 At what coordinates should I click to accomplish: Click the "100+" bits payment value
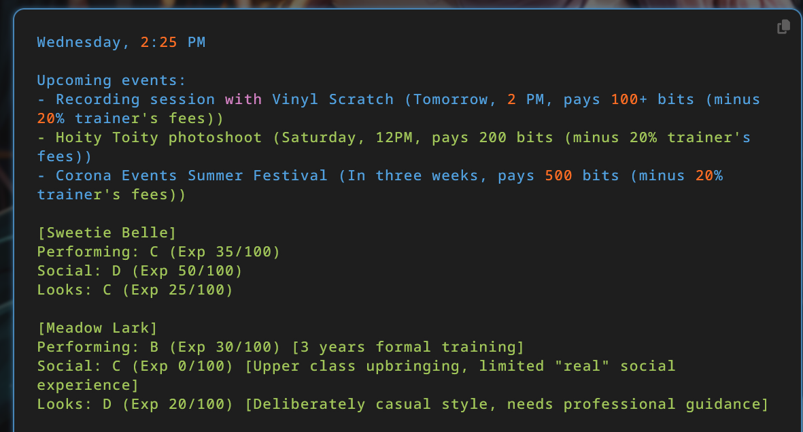pos(630,99)
